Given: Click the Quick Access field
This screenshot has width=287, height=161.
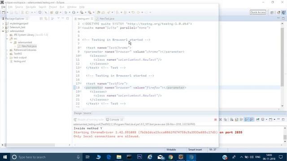Looking at the screenshot, I should coord(258,12).
